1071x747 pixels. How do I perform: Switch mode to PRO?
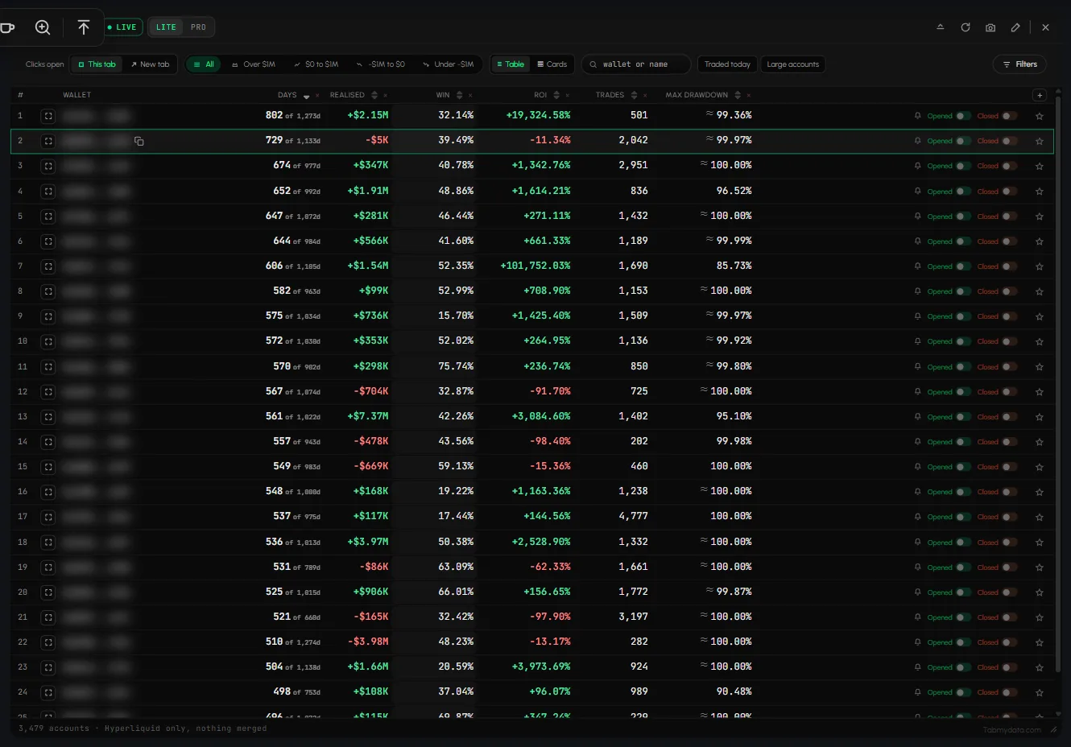198,27
